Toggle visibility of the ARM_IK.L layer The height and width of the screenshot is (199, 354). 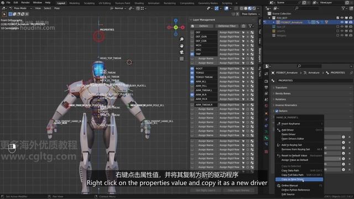pyautogui.click(x=192, y=82)
